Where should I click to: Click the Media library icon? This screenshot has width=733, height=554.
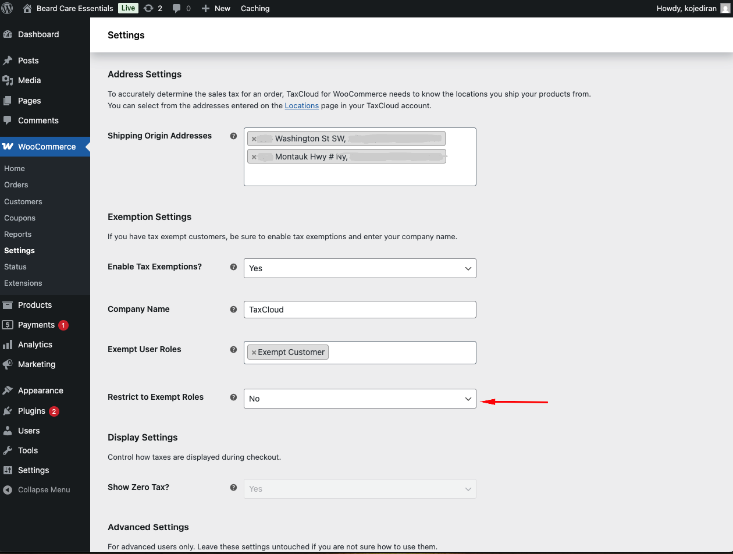click(8, 80)
